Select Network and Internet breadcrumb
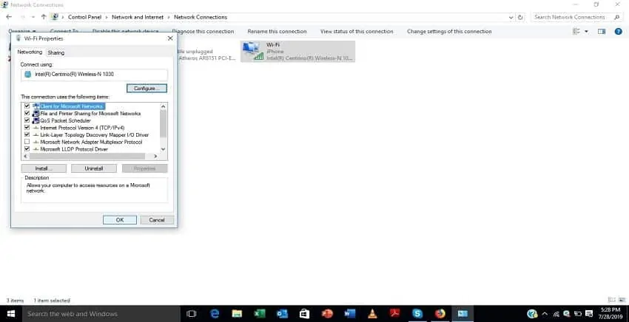Image resolution: width=629 pixels, height=322 pixels. pyautogui.click(x=138, y=17)
